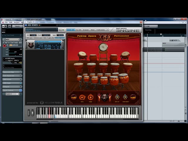The width and height of the screenshot is (188, 141).
Task: Open the Engine 2 inspector tab
Action: (x=12, y=94)
